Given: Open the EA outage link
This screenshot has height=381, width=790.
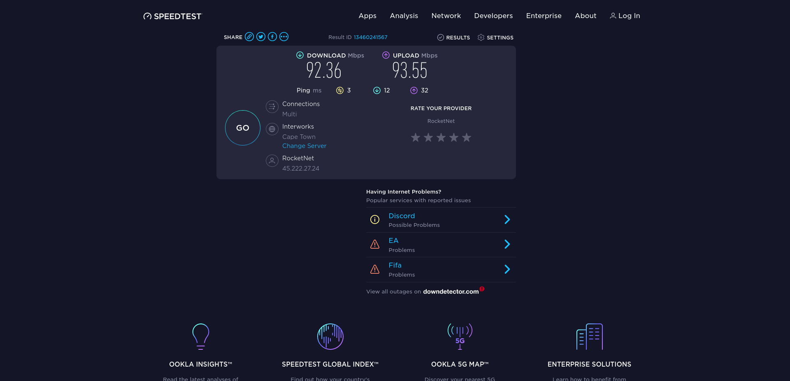Looking at the screenshot, I should point(394,240).
